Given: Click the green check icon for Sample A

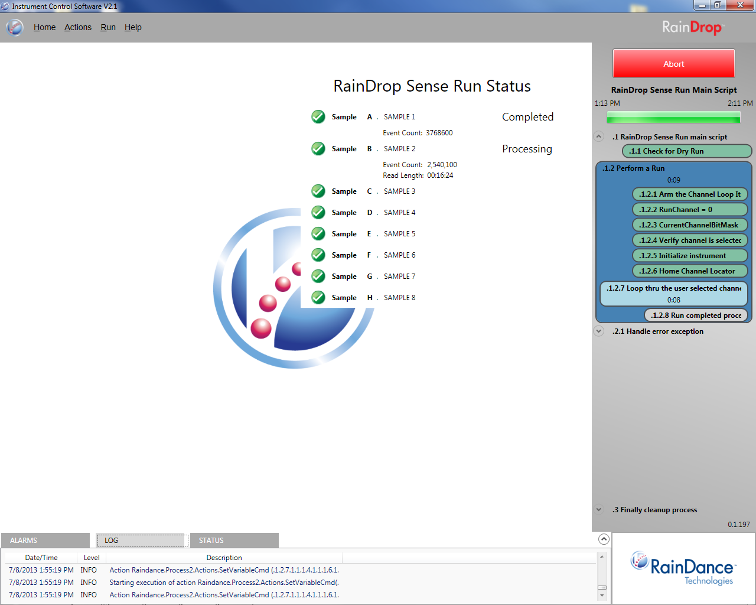Looking at the screenshot, I should tap(318, 117).
